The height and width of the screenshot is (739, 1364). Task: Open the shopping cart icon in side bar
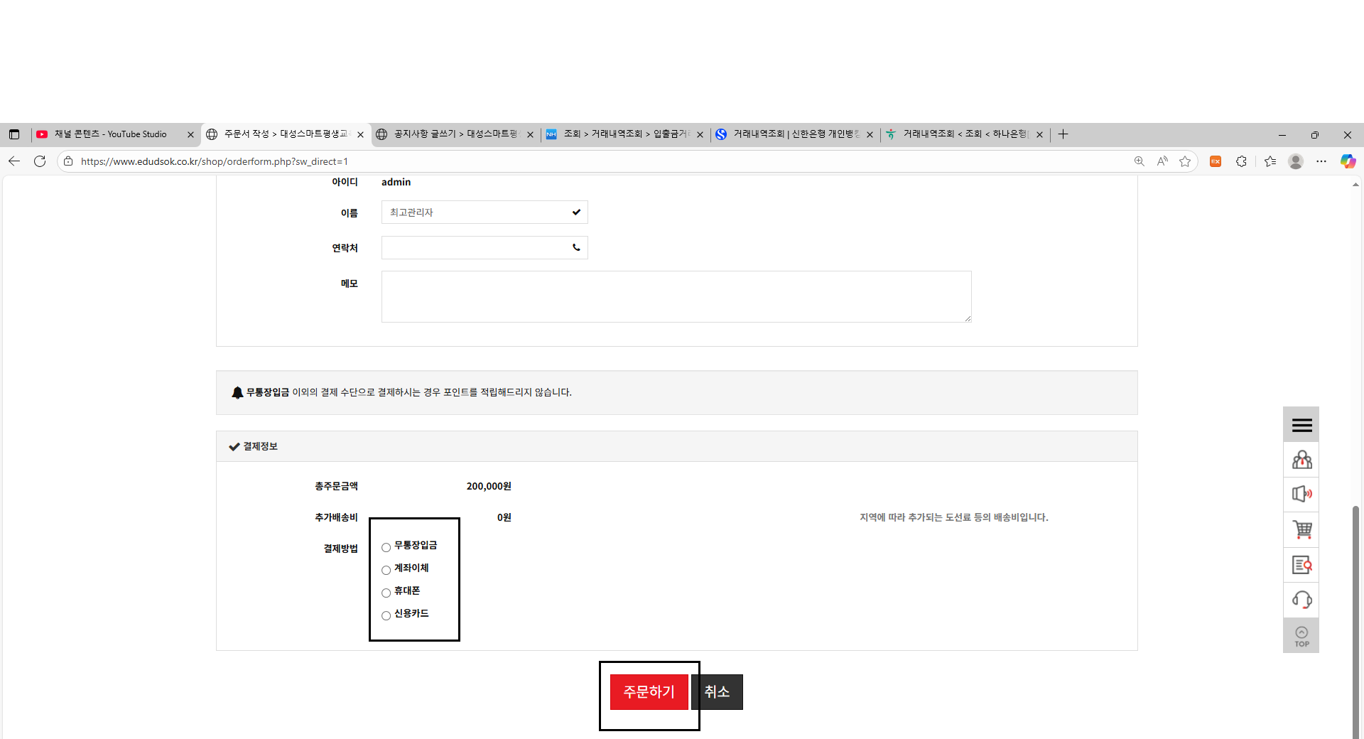[x=1301, y=529]
